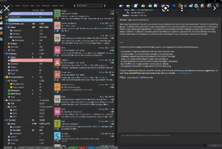222x149 pixels.
Task: Click the arrow right of Quick Search
Action: pyautogui.click(x=105, y=6)
